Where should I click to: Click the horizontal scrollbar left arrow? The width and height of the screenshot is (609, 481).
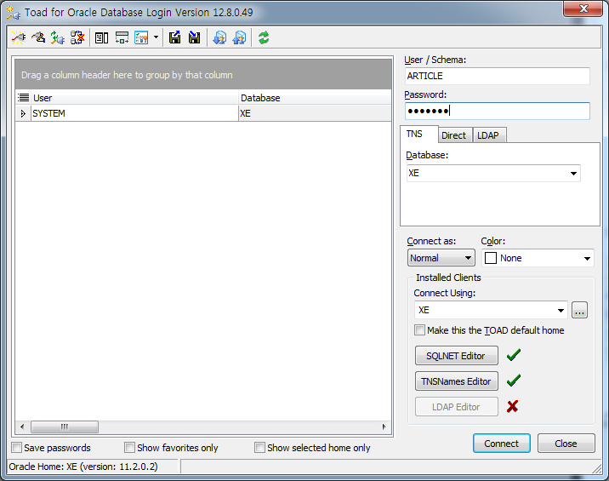click(x=22, y=427)
